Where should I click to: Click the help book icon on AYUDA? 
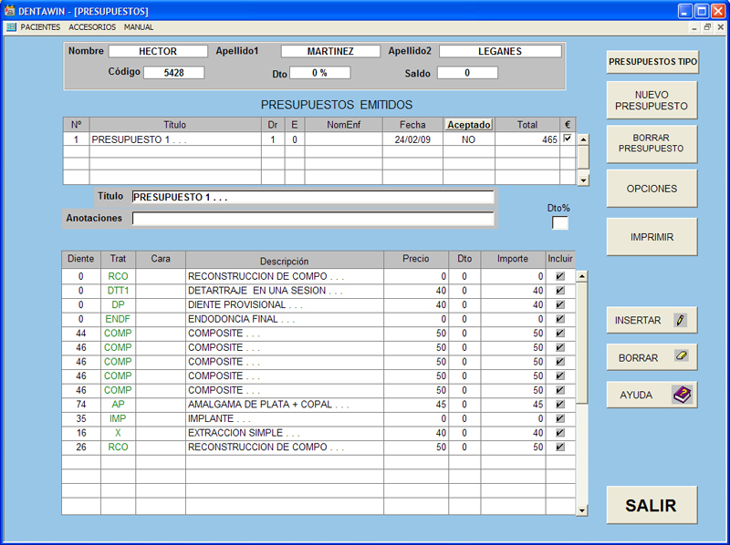[x=682, y=395]
